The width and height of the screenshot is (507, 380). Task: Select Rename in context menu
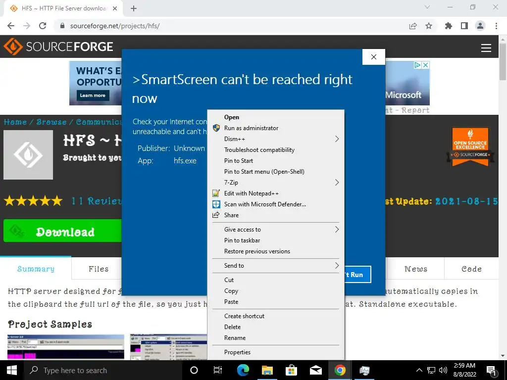(x=276, y=338)
